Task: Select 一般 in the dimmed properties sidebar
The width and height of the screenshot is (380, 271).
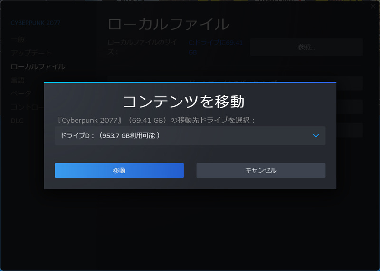Action: tap(18, 39)
